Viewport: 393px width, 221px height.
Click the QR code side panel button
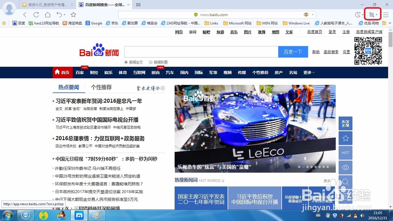(x=345, y=123)
